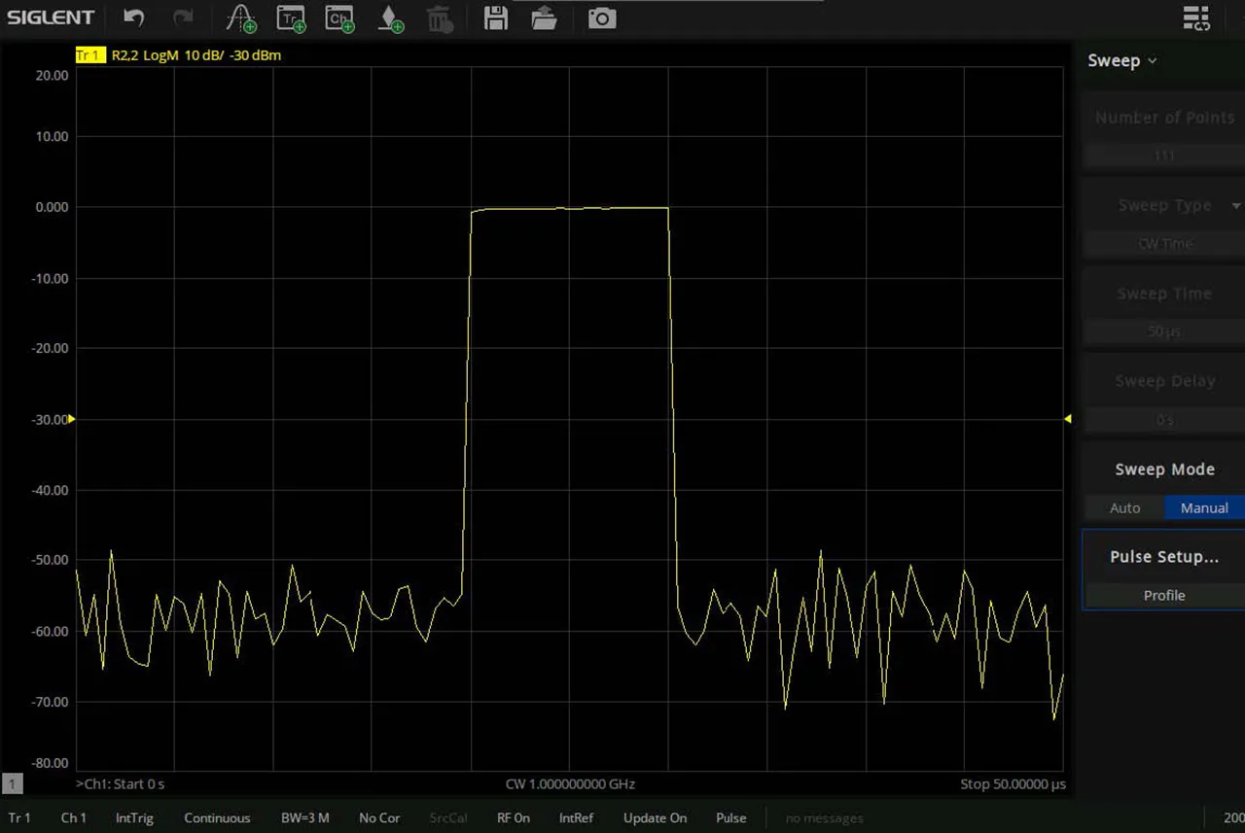Select the Tr 1 trace label
Viewport: 1245px width, 833px height.
89,55
